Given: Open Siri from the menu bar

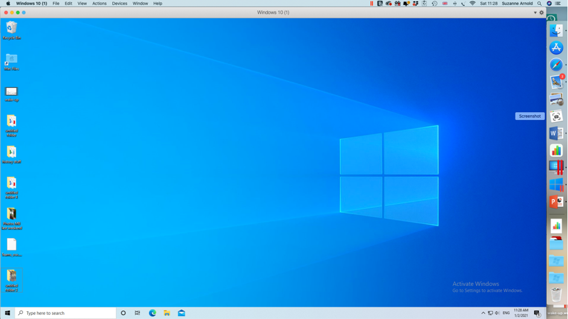Looking at the screenshot, I should point(549,3).
